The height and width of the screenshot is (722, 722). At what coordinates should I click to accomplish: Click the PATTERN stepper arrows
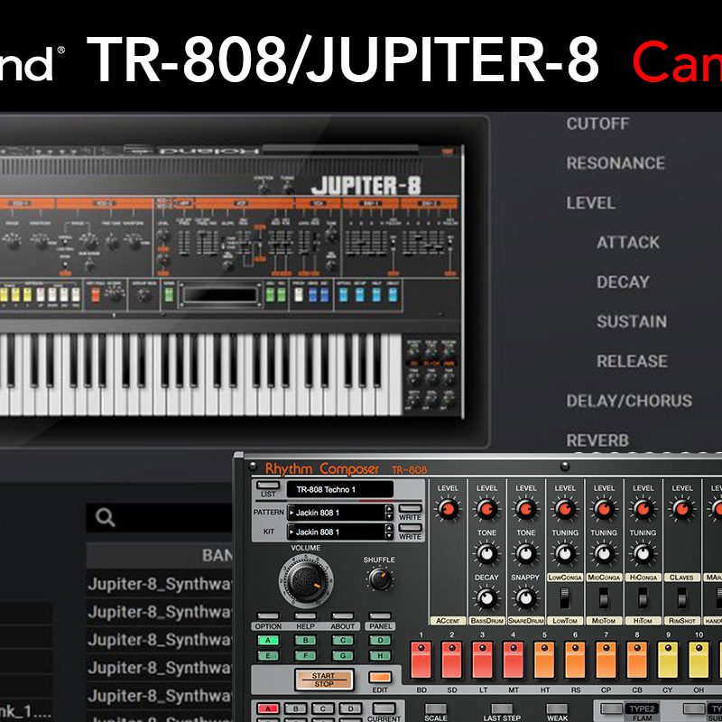(x=389, y=513)
